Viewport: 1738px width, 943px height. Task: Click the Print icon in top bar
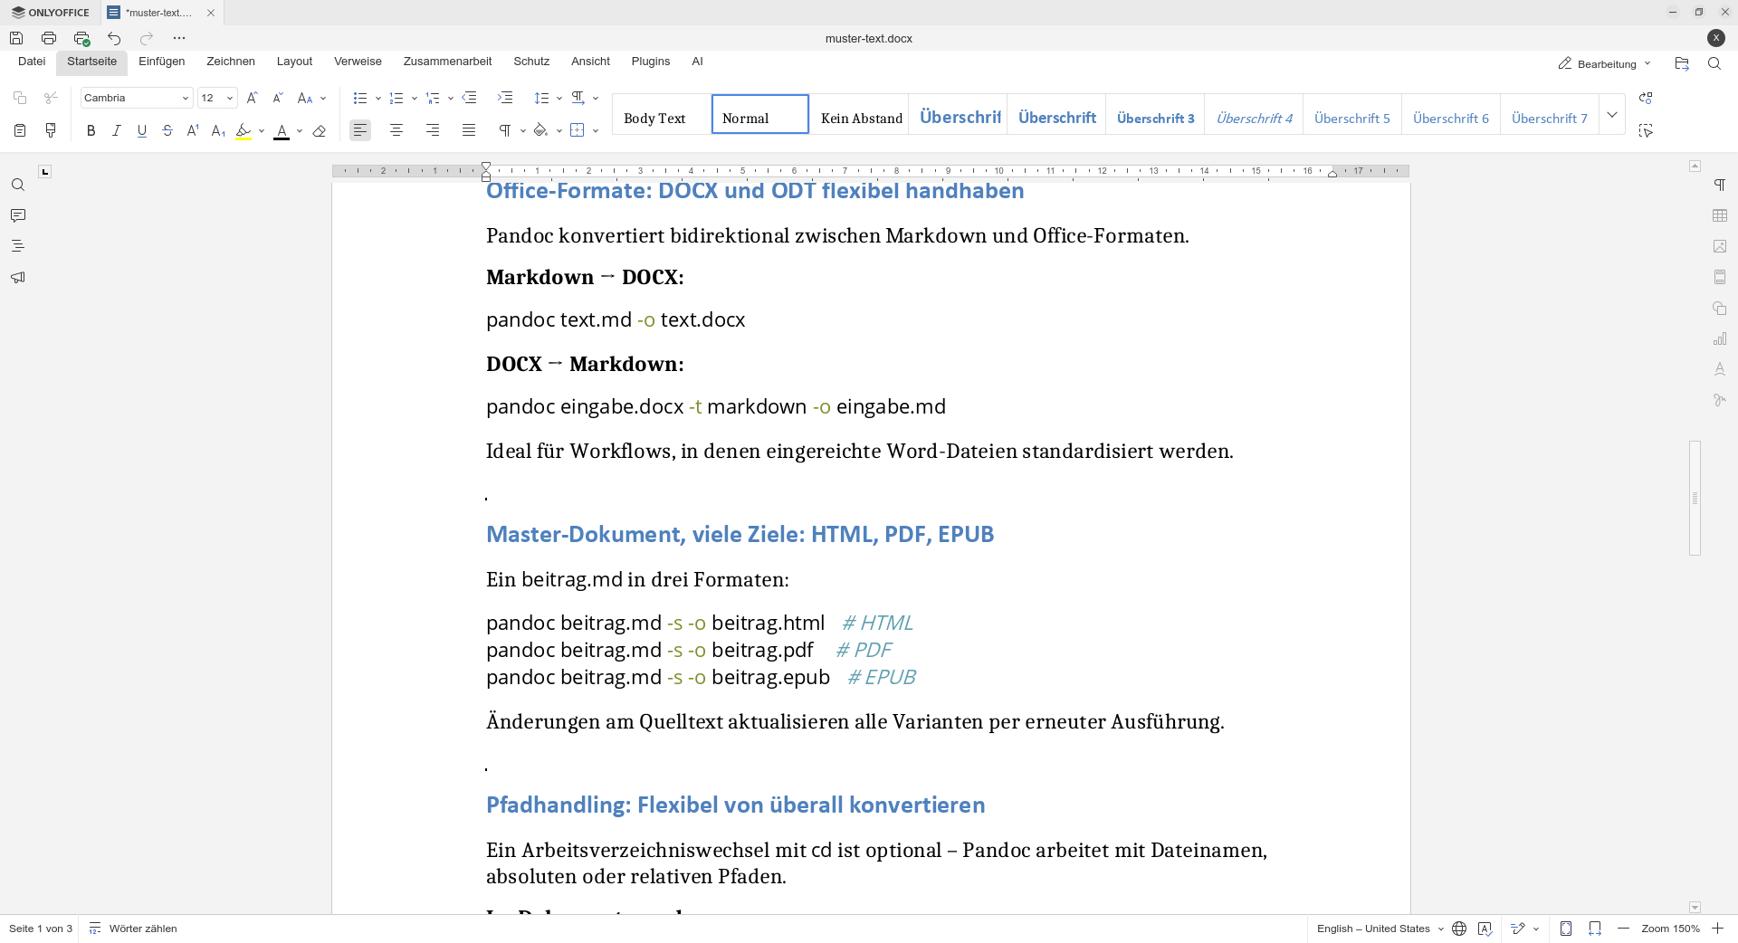click(x=49, y=38)
